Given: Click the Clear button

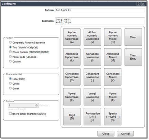Looking at the screenshot, I should pos(133,37).
